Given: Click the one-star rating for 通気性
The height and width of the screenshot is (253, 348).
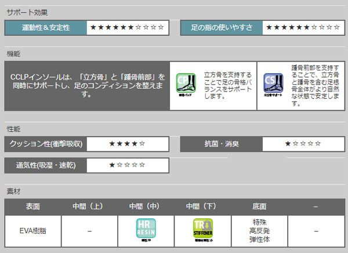Looking at the screenshot, I should click(128, 165).
